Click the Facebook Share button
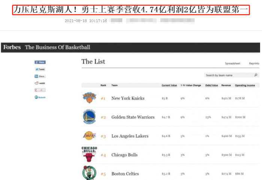This screenshot has width=262, height=180. point(40,62)
